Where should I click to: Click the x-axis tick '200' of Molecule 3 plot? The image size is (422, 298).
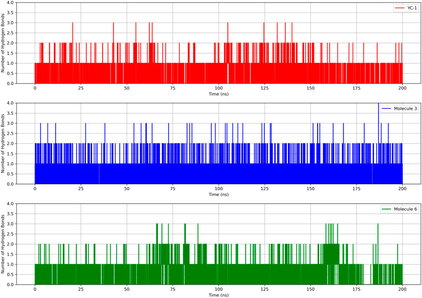tap(403, 189)
